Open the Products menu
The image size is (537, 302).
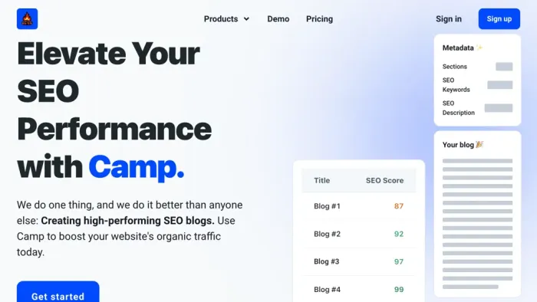226,19
